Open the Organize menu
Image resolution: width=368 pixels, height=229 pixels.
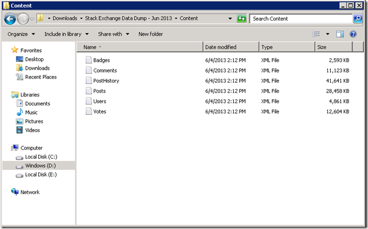click(x=21, y=34)
